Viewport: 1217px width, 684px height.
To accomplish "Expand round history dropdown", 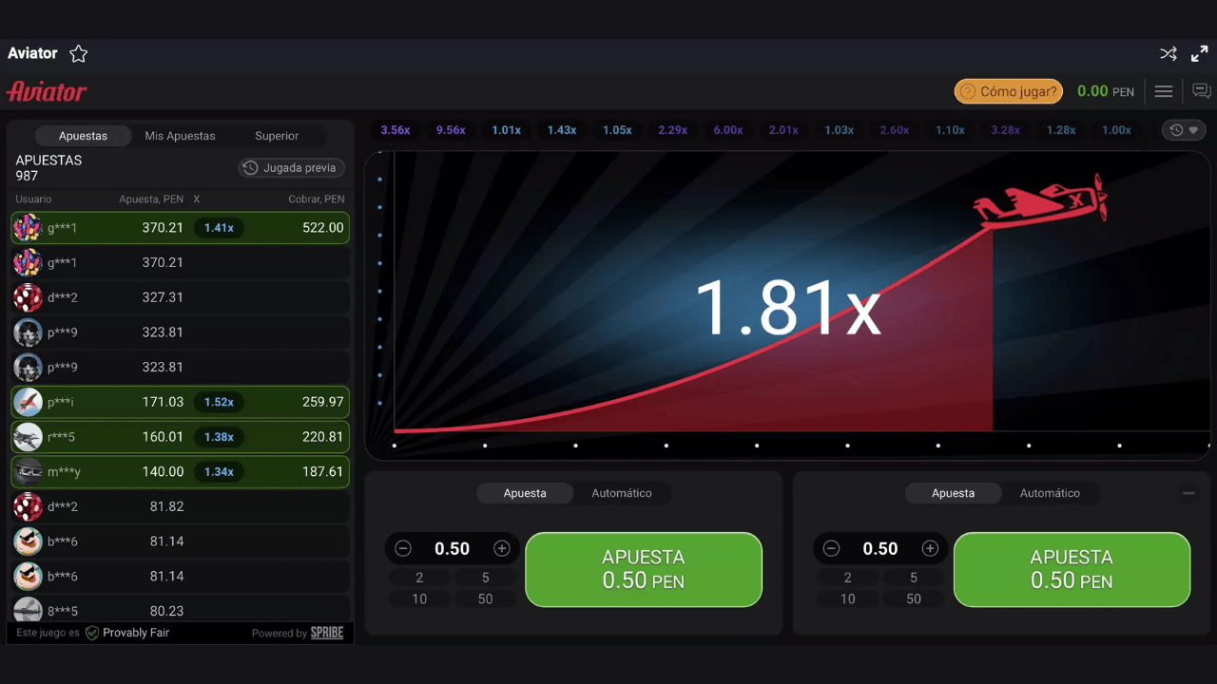I will [1186, 130].
